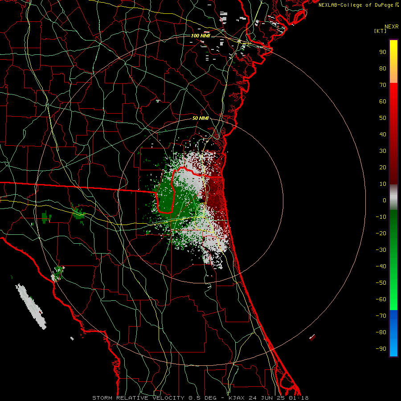401x401 pixels.
Task: Click the 50 NMI range ring label
Action: [200, 118]
